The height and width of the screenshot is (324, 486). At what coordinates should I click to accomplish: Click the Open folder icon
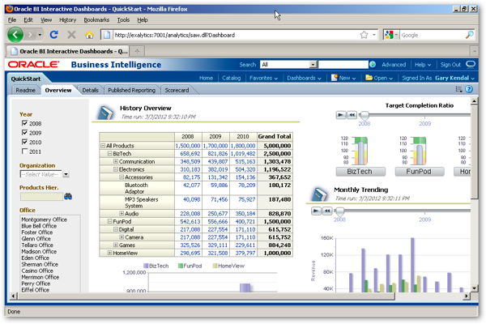coord(369,78)
